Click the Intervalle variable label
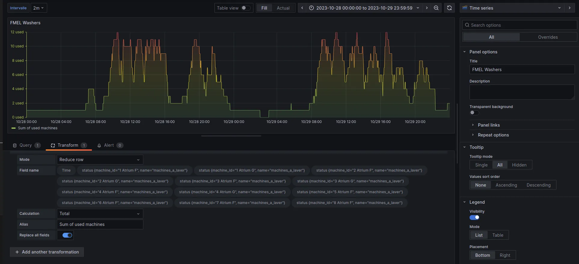Screen dimensions: 579x264 click(18, 8)
